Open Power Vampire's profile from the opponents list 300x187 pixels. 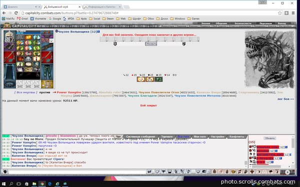69,92
